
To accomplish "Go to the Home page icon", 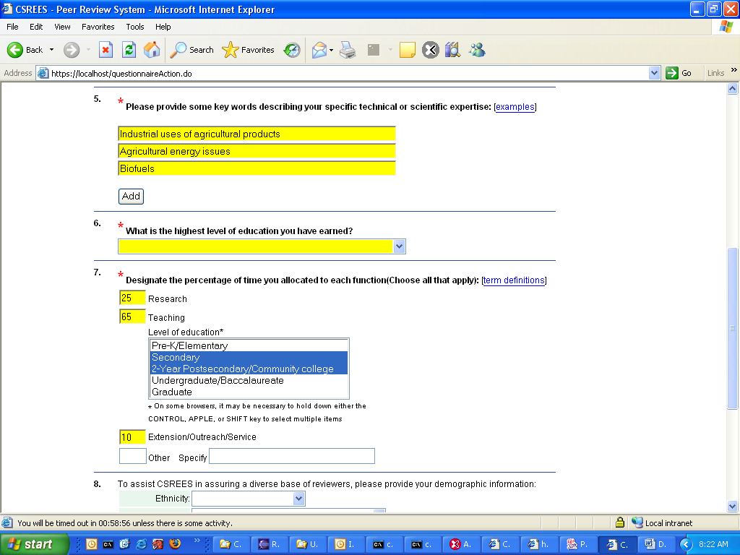I will point(152,50).
